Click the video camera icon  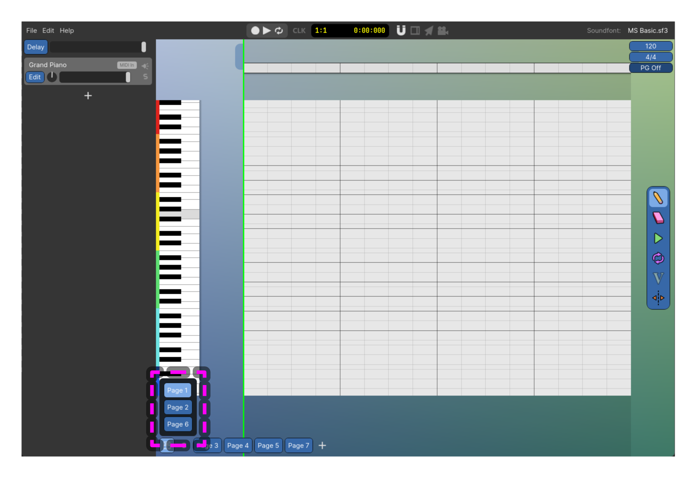[x=443, y=30]
